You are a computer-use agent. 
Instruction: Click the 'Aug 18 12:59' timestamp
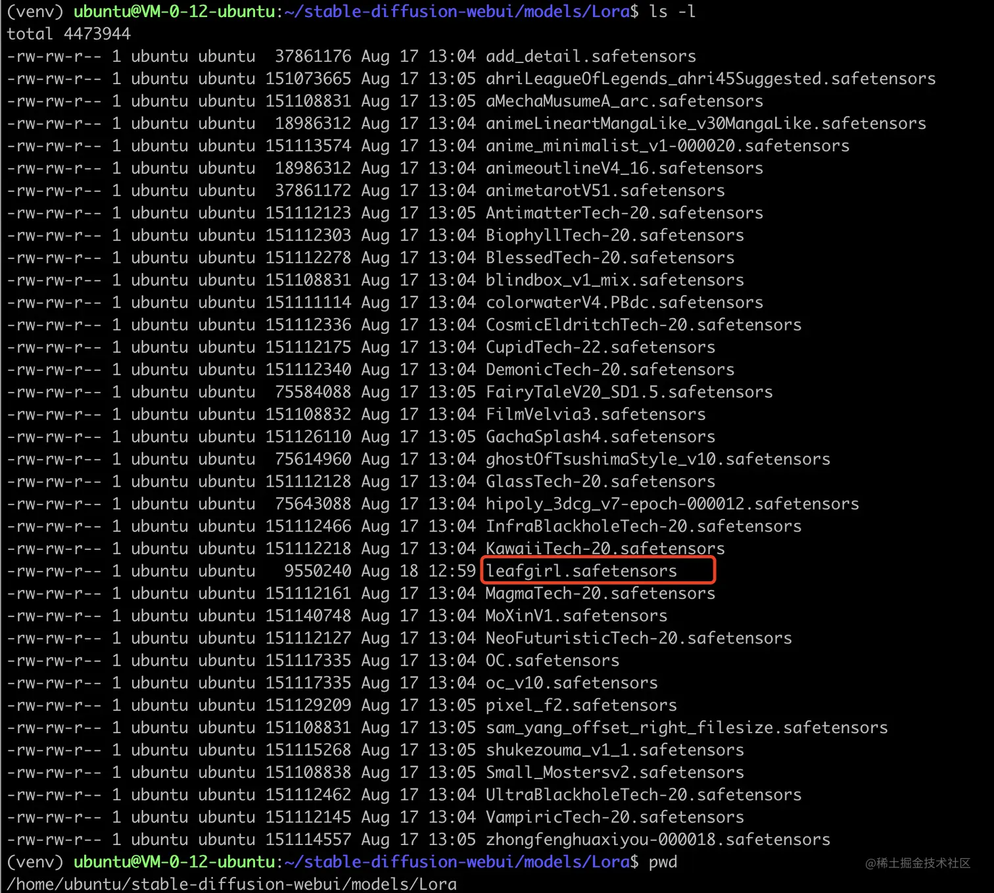click(x=418, y=571)
